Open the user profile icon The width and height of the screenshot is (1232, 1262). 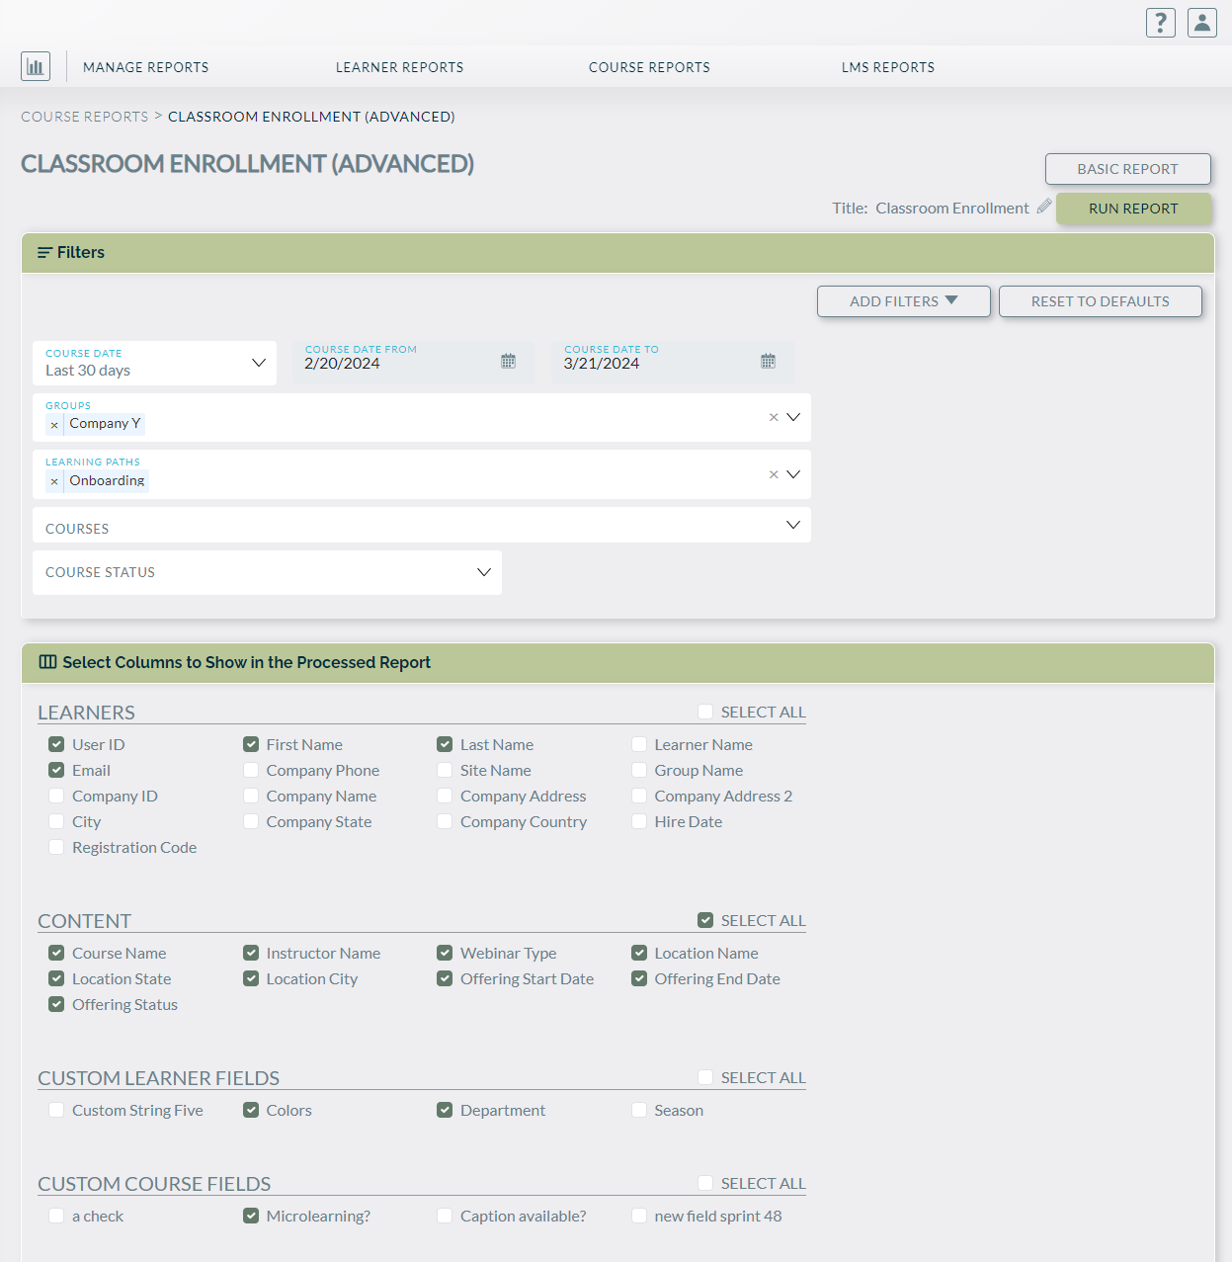point(1201,22)
